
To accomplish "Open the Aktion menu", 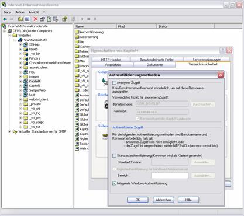I will (20, 12).
